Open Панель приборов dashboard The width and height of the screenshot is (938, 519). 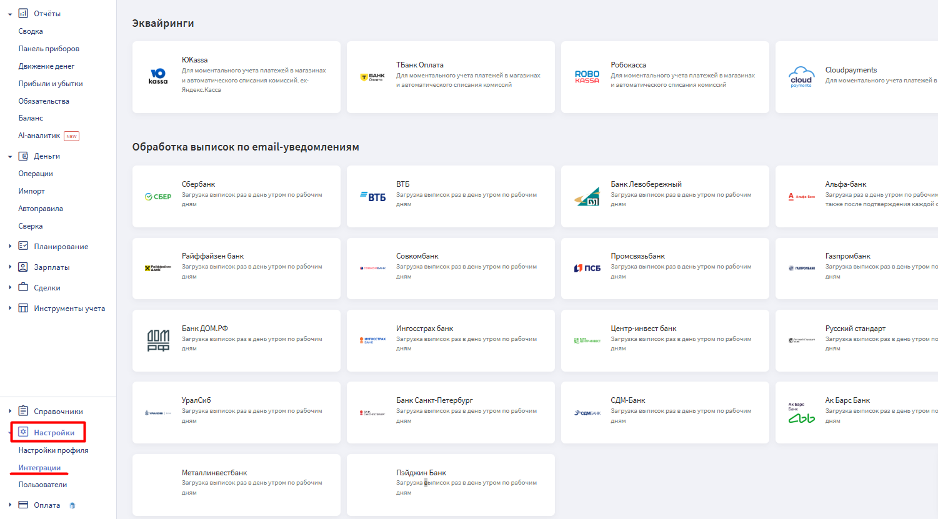pyautogui.click(x=49, y=49)
